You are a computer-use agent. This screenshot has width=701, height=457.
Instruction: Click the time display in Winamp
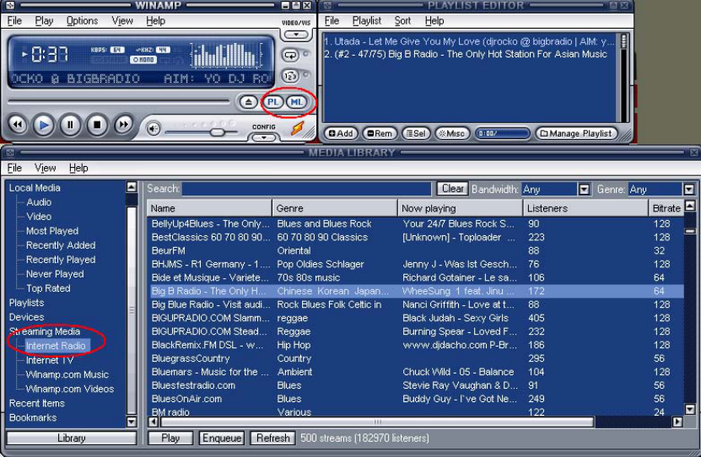coord(49,55)
